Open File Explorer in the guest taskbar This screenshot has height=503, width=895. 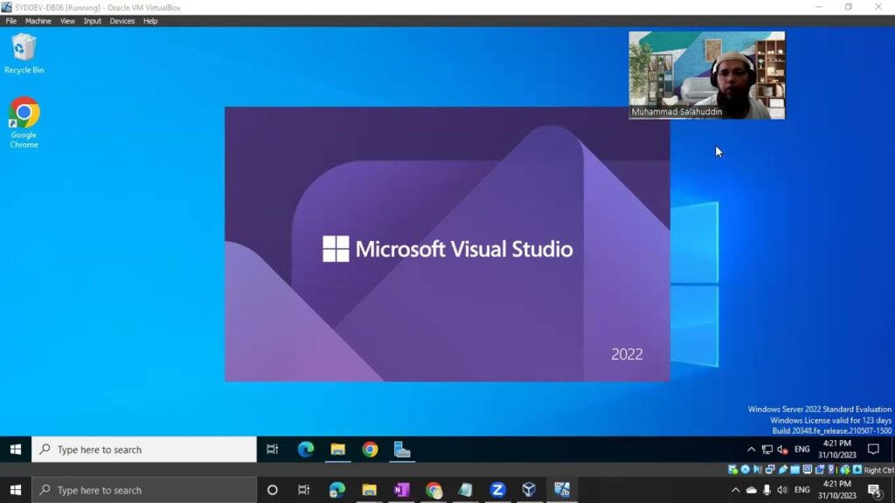[x=338, y=450]
